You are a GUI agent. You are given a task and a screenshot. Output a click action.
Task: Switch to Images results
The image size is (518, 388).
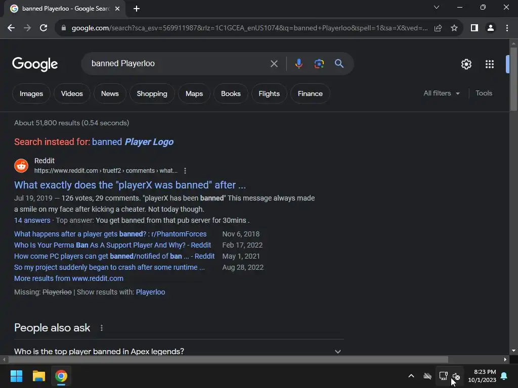31,93
